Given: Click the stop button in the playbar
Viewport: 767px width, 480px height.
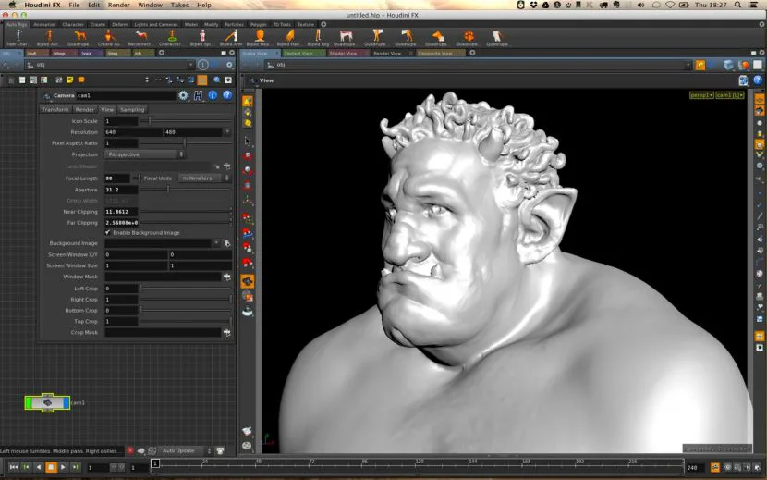Looking at the screenshot, I should 51,467.
